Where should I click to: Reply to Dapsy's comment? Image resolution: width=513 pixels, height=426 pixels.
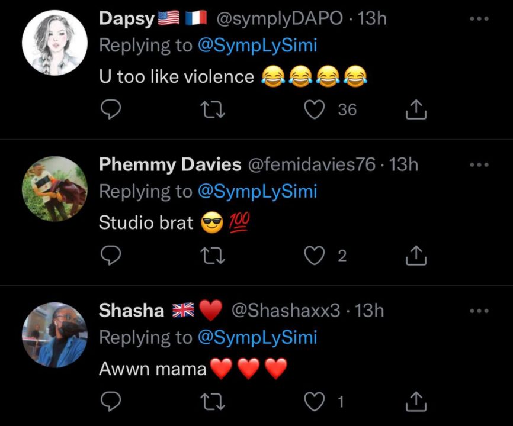point(111,109)
